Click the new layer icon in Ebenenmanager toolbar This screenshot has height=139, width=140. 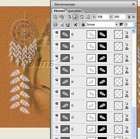point(55,17)
